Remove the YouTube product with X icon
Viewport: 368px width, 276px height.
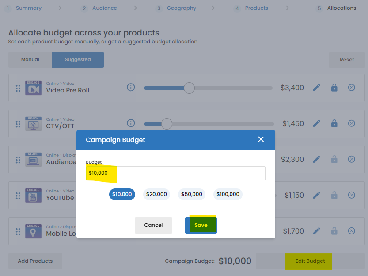[351, 195]
